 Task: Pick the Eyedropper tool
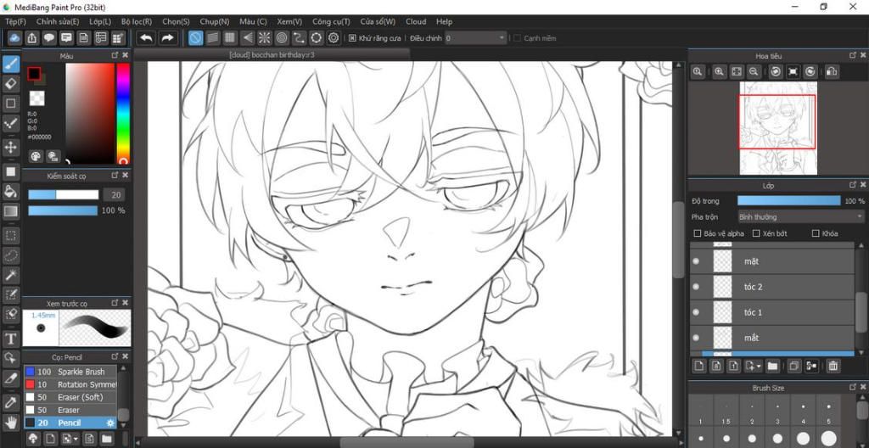click(10, 402)
